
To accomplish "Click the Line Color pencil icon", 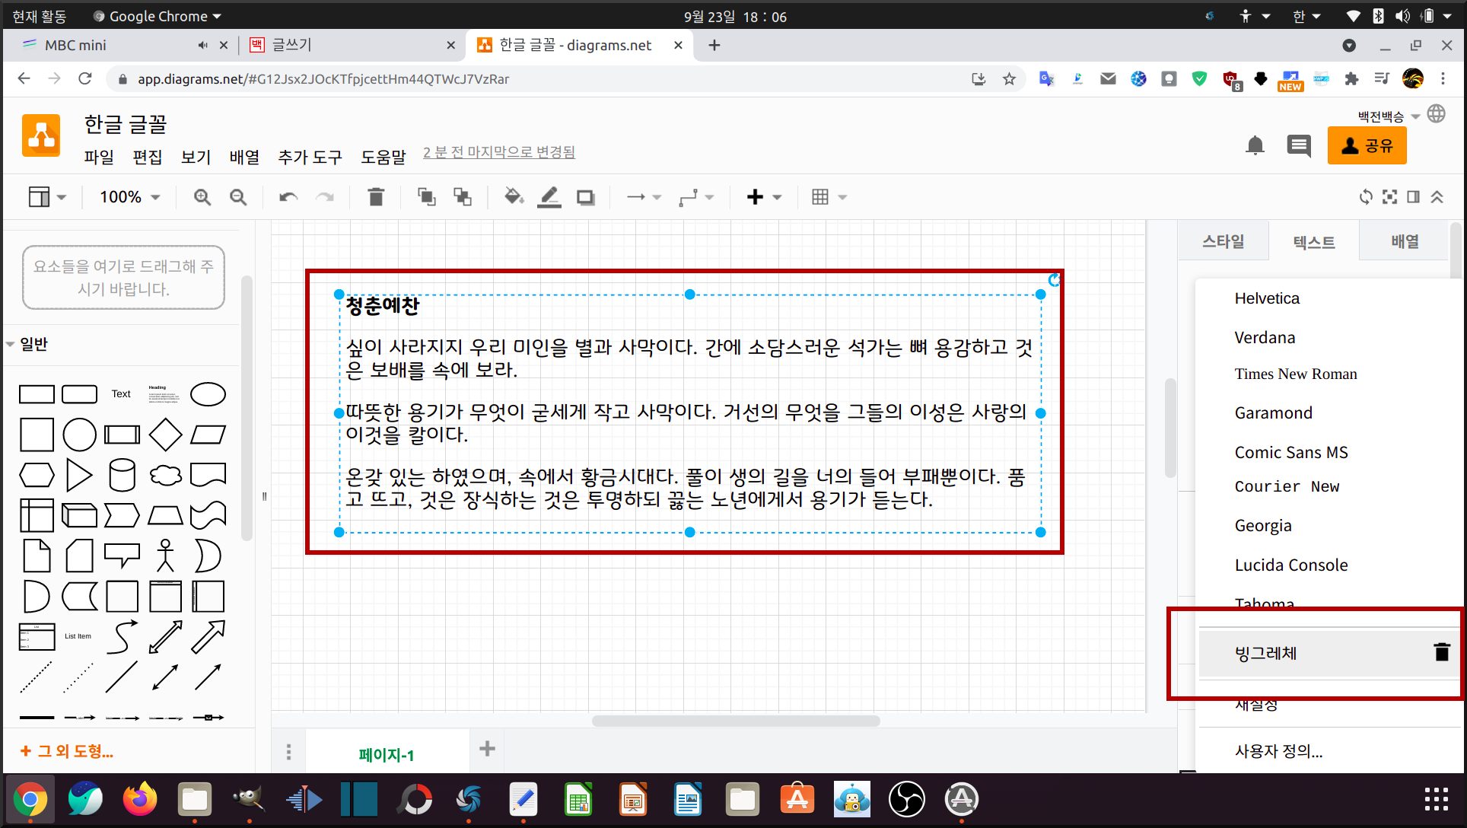I will (x=549, y=197).
